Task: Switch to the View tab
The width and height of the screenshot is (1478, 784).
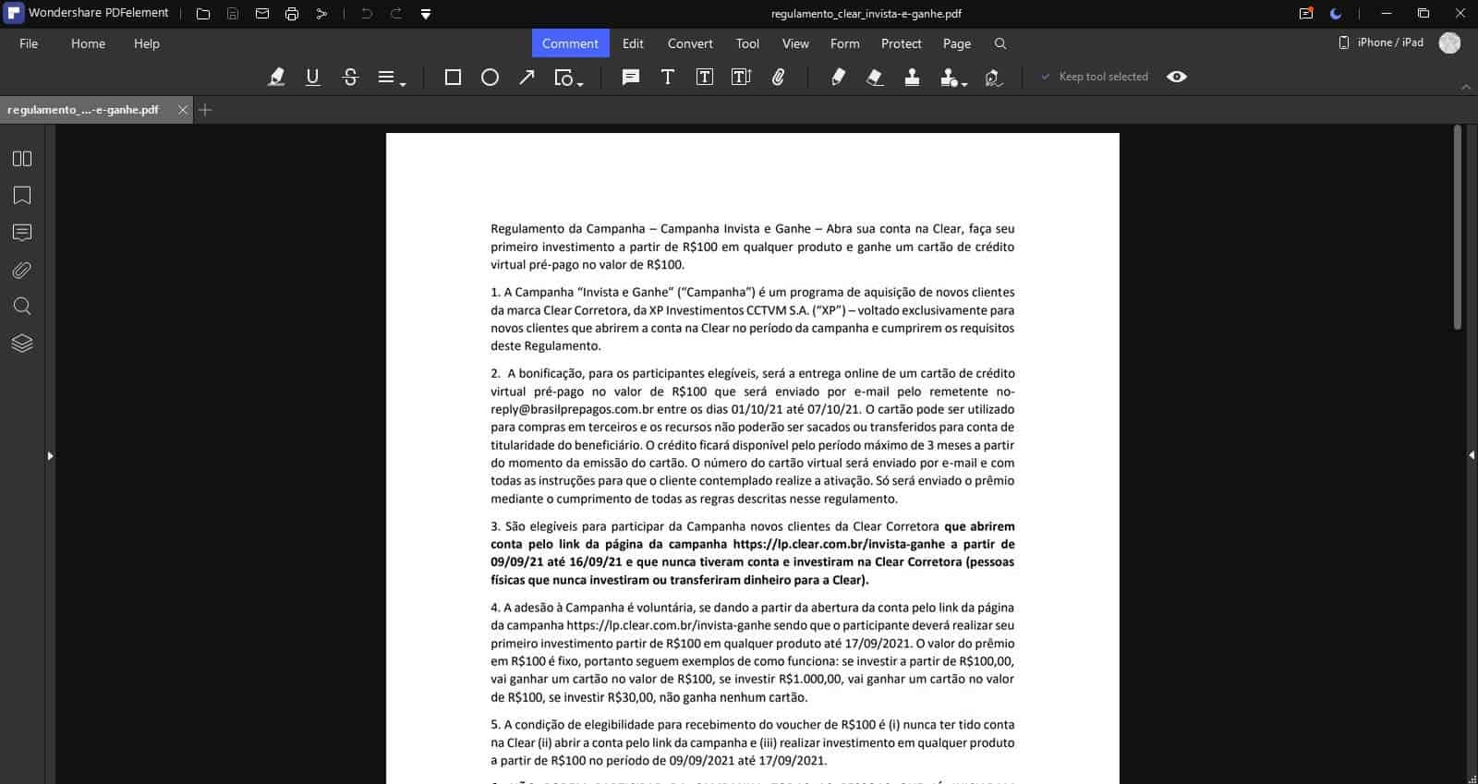Action: pyautogui.click(x=795, y=43)
